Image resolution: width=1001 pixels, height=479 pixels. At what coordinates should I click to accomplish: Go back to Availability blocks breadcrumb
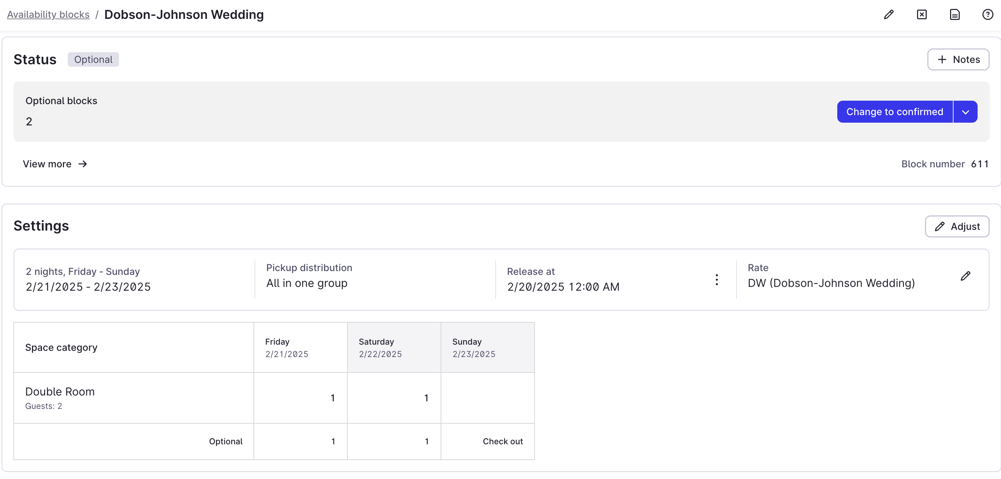pyautogui.click(x=48, y=15)
